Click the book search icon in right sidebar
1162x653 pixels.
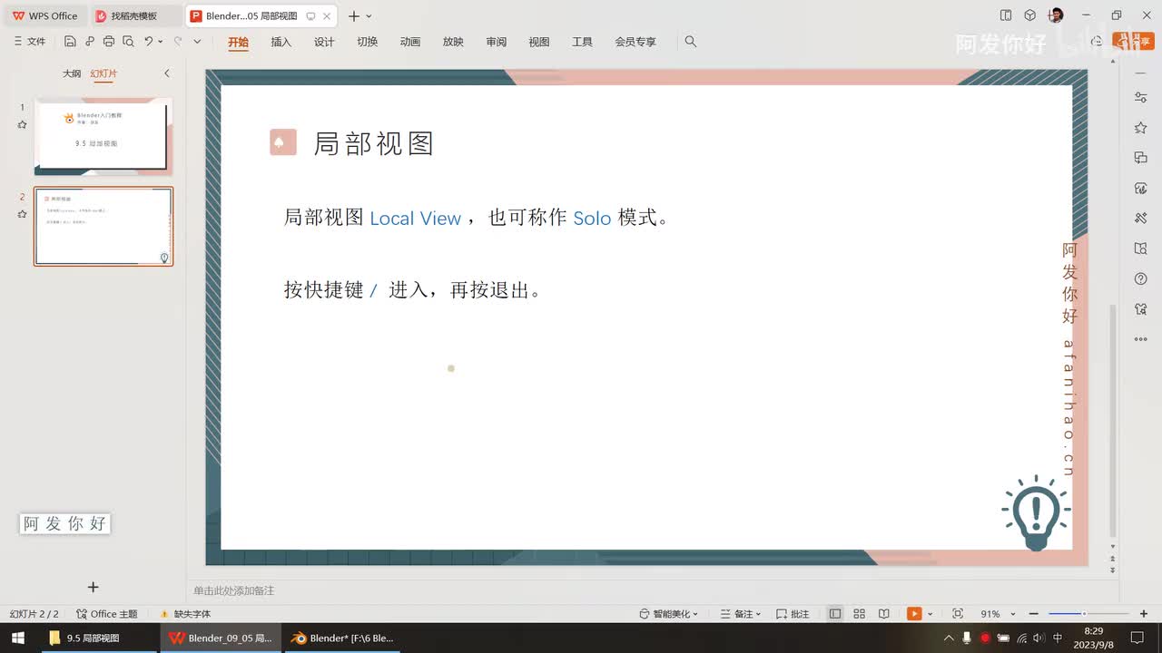pyautogui.click(x=1141, y=249)
